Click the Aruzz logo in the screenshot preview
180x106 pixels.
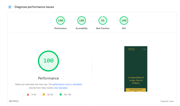[x=131, y=49]
